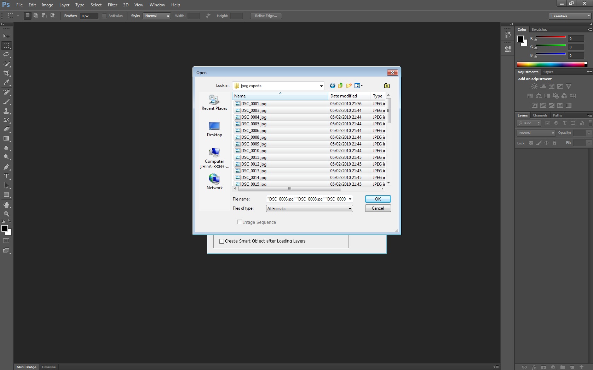Select the Zoom tool
Image resolution: width=593 pixels, height=370 pixels.
pyautogui.click(x=6, y=214)
